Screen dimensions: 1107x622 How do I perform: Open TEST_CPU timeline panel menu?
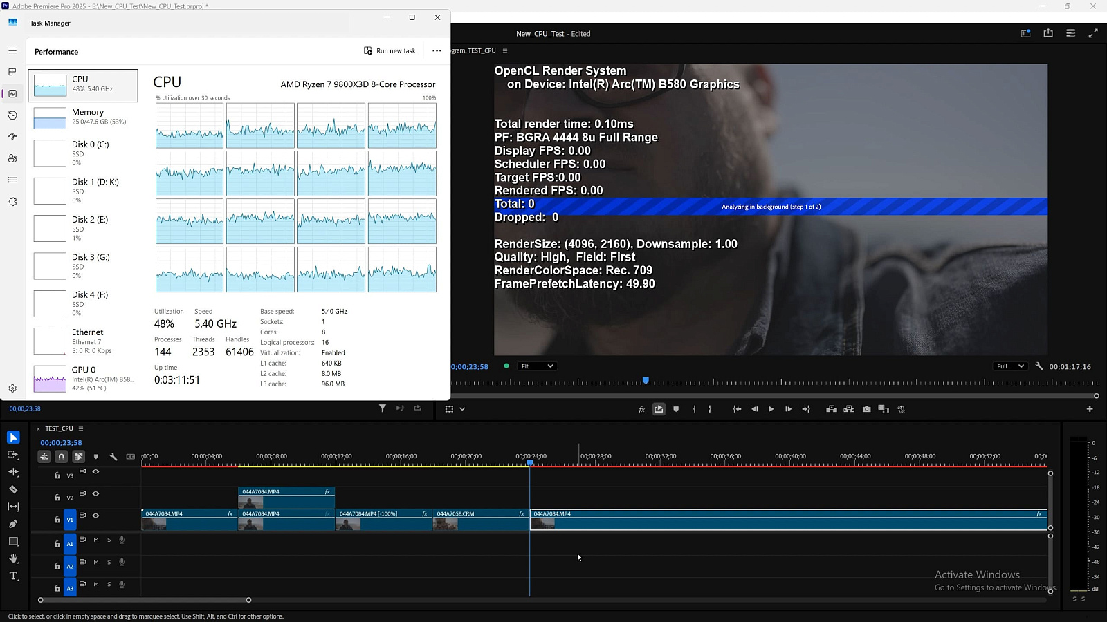81,428
